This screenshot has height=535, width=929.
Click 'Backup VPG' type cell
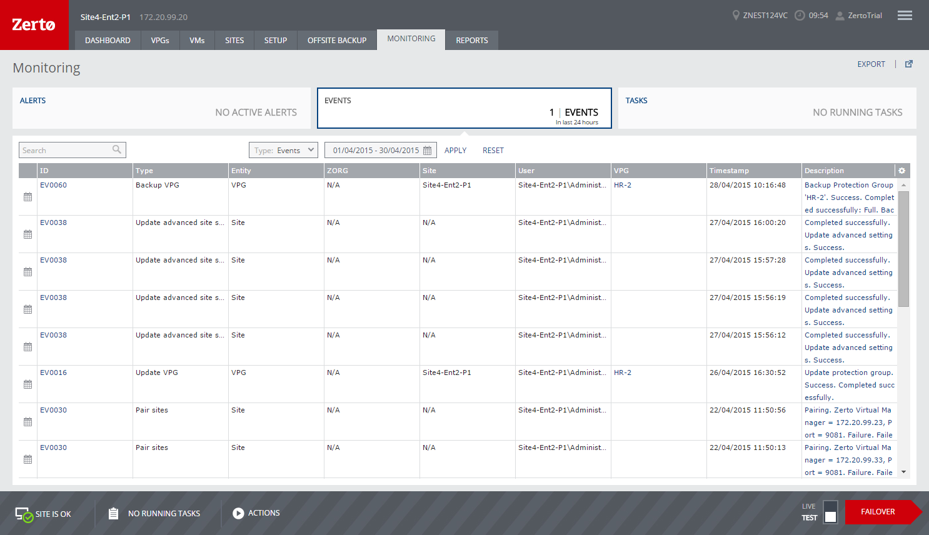click(158, 185)
